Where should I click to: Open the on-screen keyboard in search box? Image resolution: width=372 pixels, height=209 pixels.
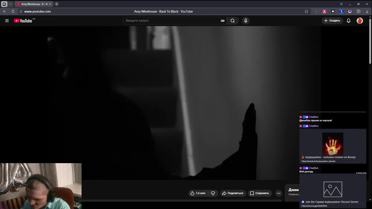pos(223,21)
